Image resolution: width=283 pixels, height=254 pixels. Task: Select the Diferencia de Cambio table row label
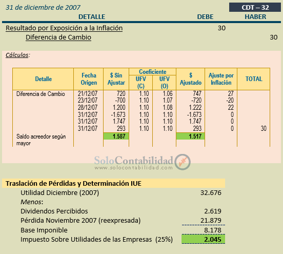coord(41,94)
